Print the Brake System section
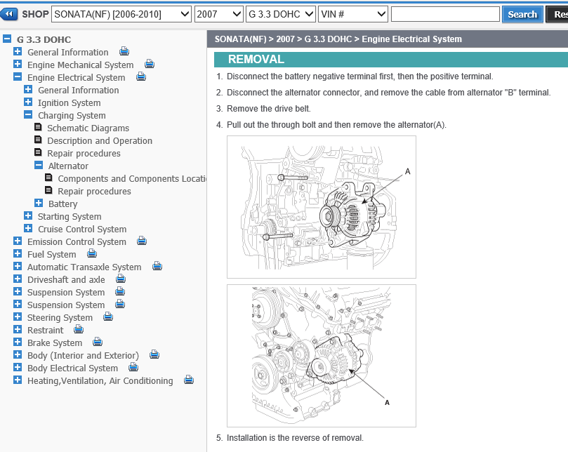 [x=98, y=342]
